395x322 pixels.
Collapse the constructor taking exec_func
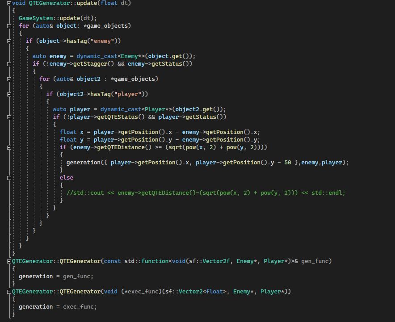pos(9,292)
